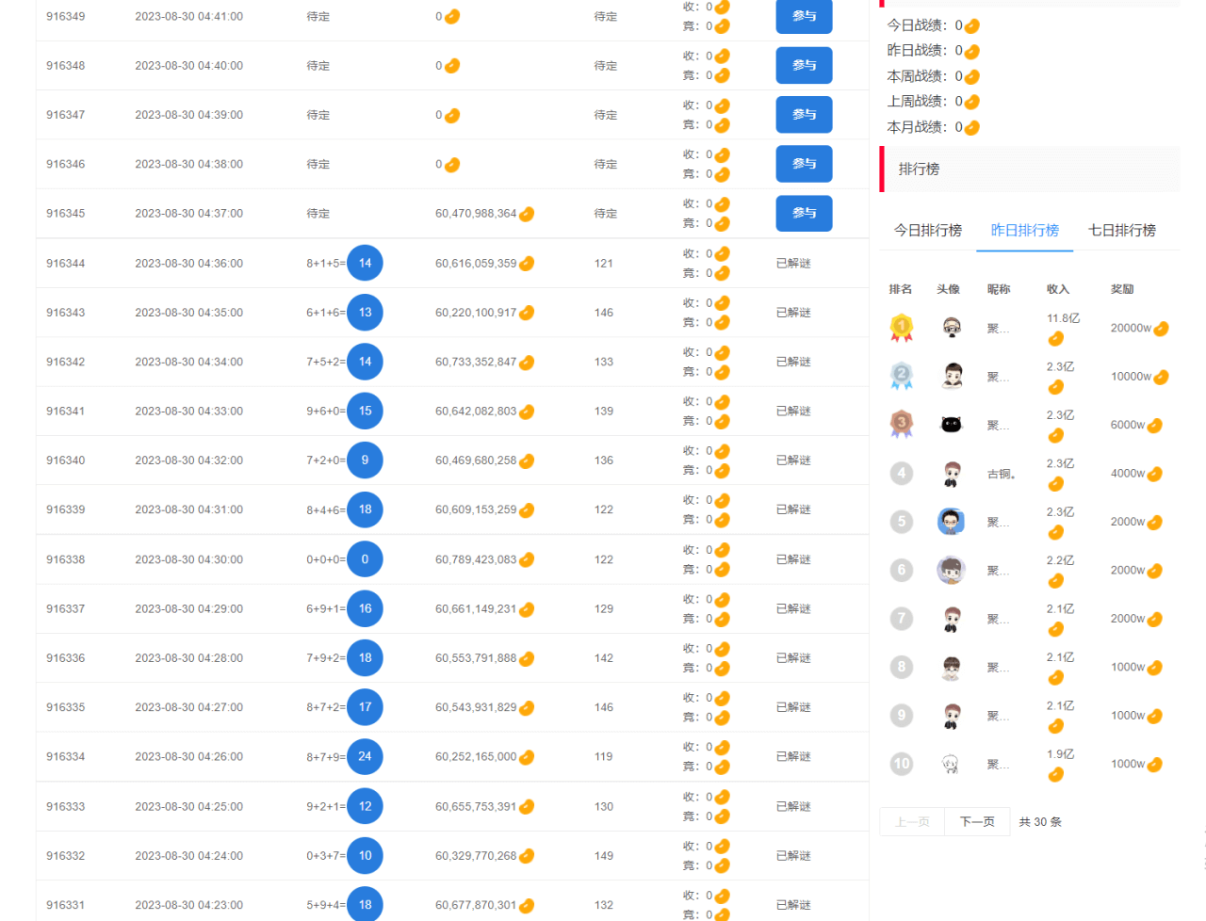Open avatar of first-ranked player
1206x921 pixels.
click(952, 328)
